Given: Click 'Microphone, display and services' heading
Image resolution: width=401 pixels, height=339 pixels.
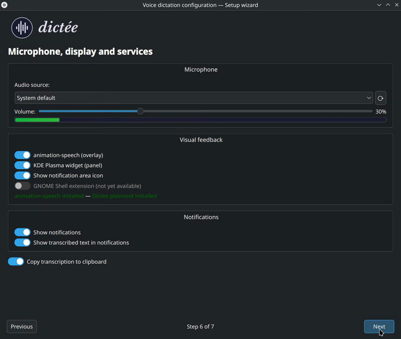Looking at the screenshot, I should pos(80,52).
